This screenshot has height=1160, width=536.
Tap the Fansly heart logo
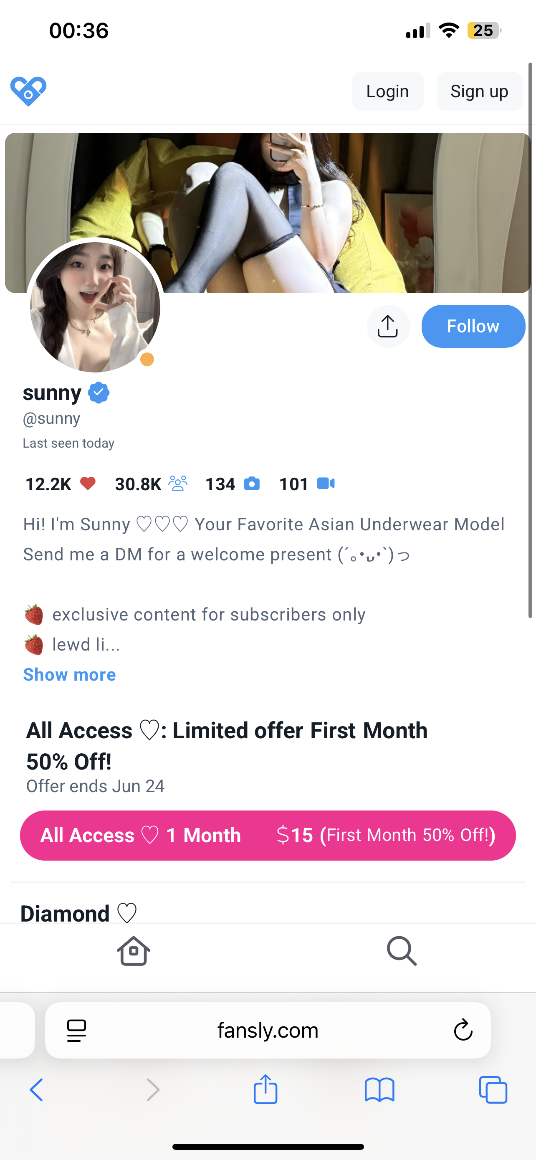point(28,91)
